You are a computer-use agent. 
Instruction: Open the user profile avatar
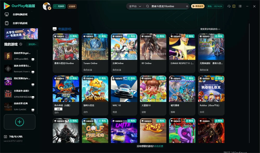point(47,6)
